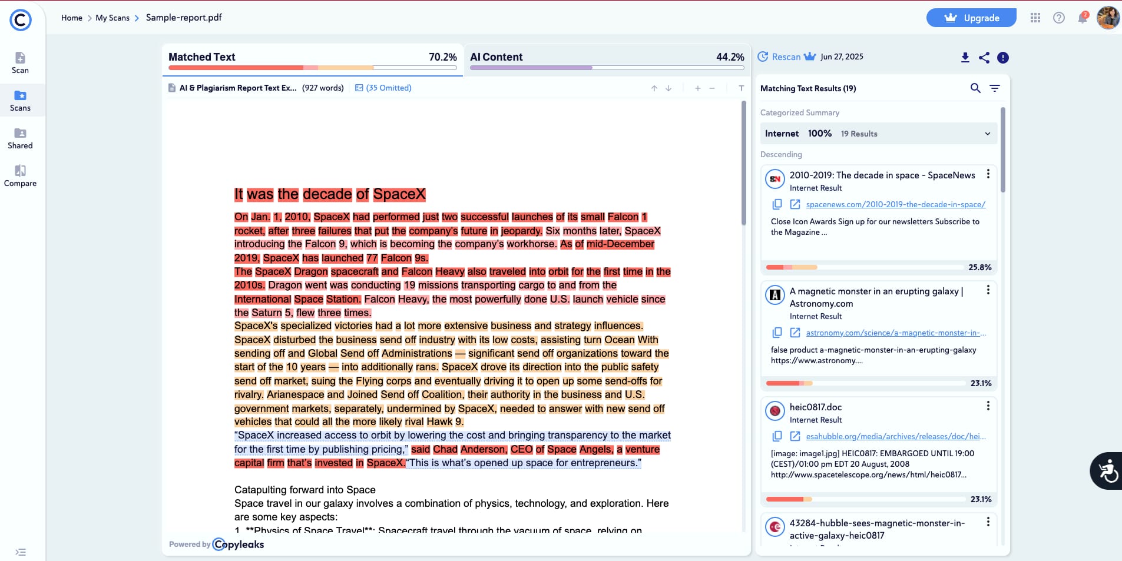Open options menu for 43284-hubble-sees result
This screenshot has width=1122, height=561.
pyautogui.click(x=988, y=522)
